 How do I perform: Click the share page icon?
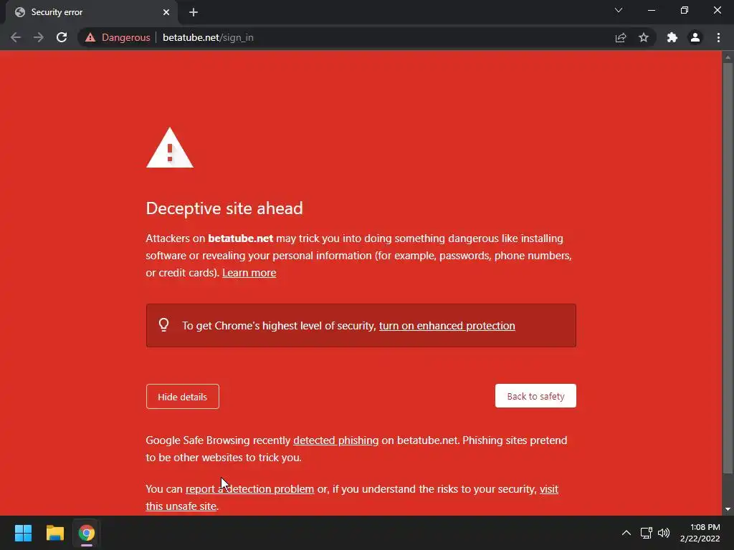621,37
